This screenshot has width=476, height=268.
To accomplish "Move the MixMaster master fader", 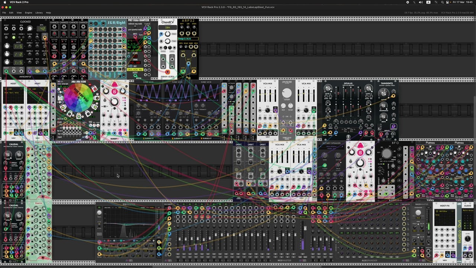I will click(x=305, y=229).
